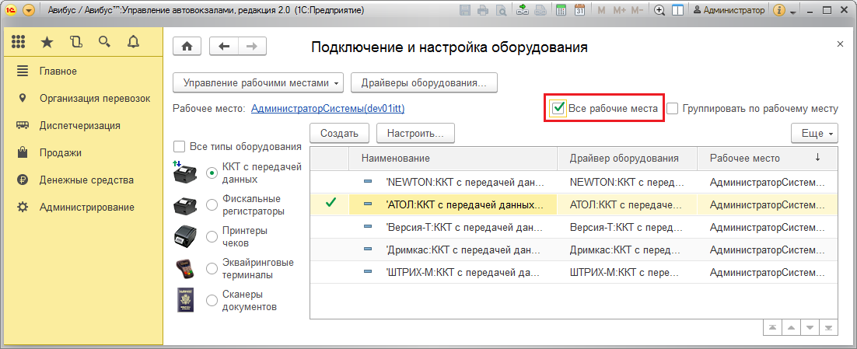Uncheck the 'Все рабочие места' checkbox
The image size is (857, 349).
[558, 109]
